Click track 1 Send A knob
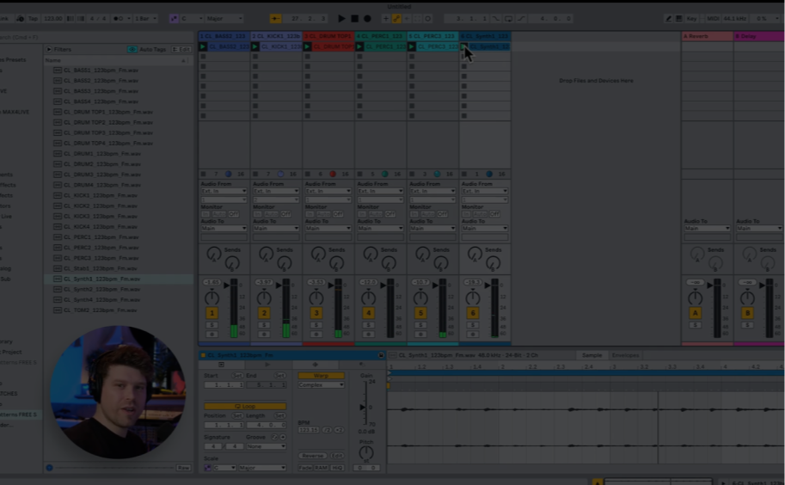This screenshot has width=785, height=485. tap(214, 254)
